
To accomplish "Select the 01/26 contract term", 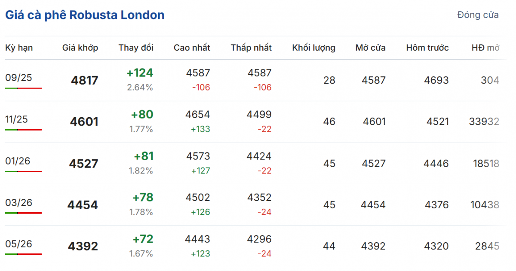I will [18, 161].
